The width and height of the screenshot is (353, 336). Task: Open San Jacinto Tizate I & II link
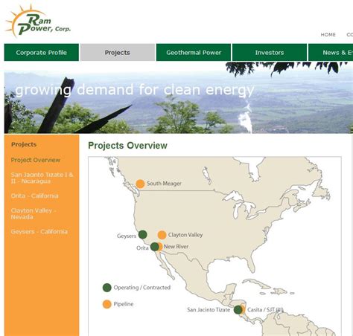click(42, 178)
